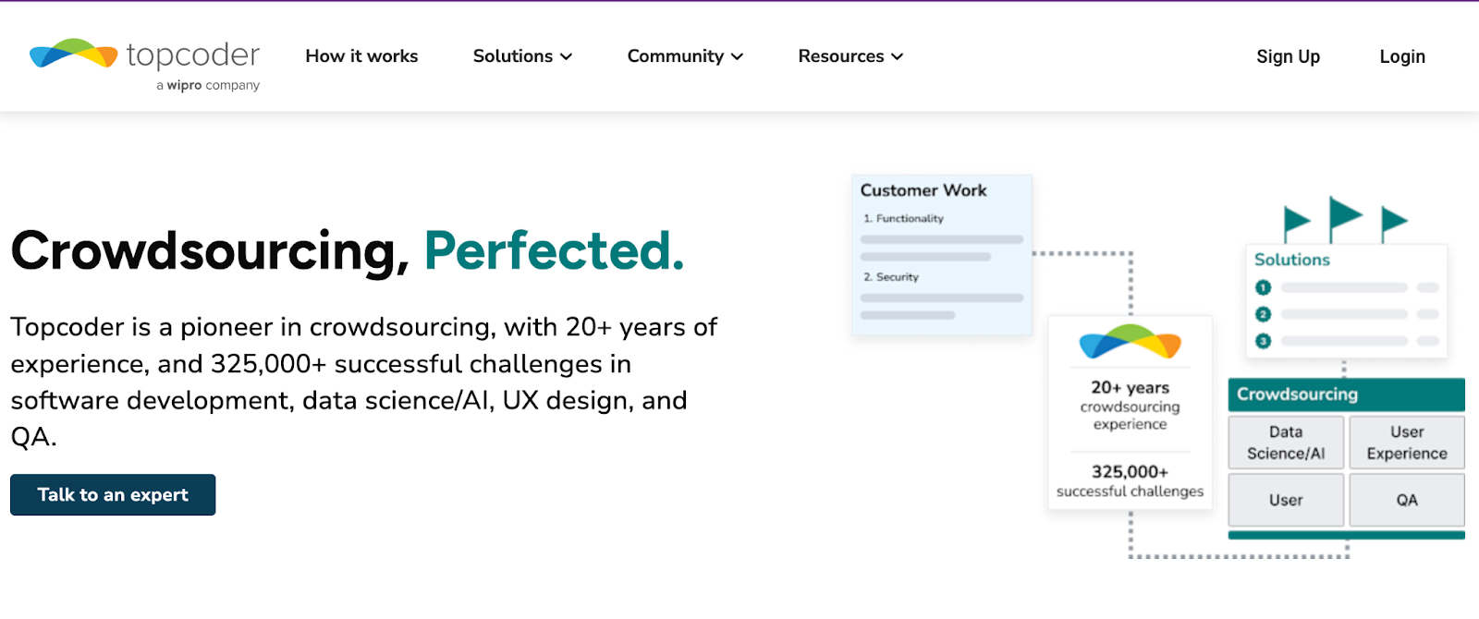Select the QA tile
Screen dimensions: 1479x619
tap(1407, 500)
